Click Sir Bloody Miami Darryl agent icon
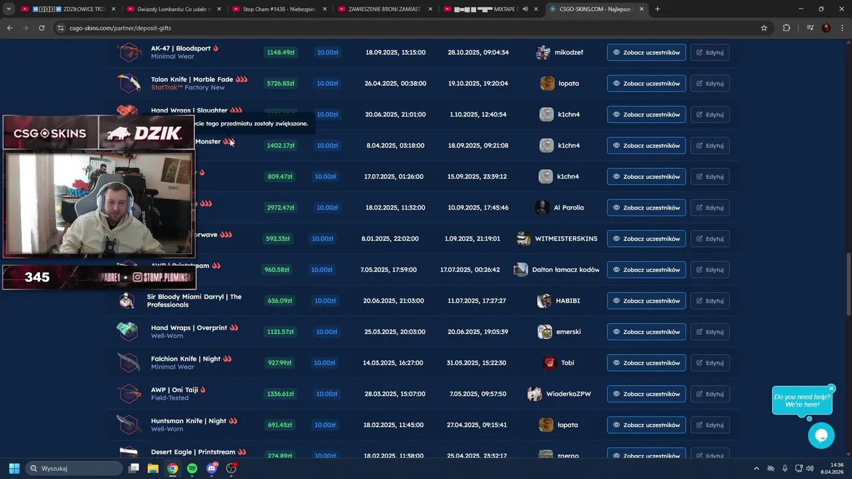This screenshot has width=852, height=479. tap(126, 301)
